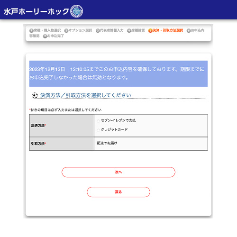Click the 次へ button
This screenshot has width=237, height=237.
(x=118, y=172)
